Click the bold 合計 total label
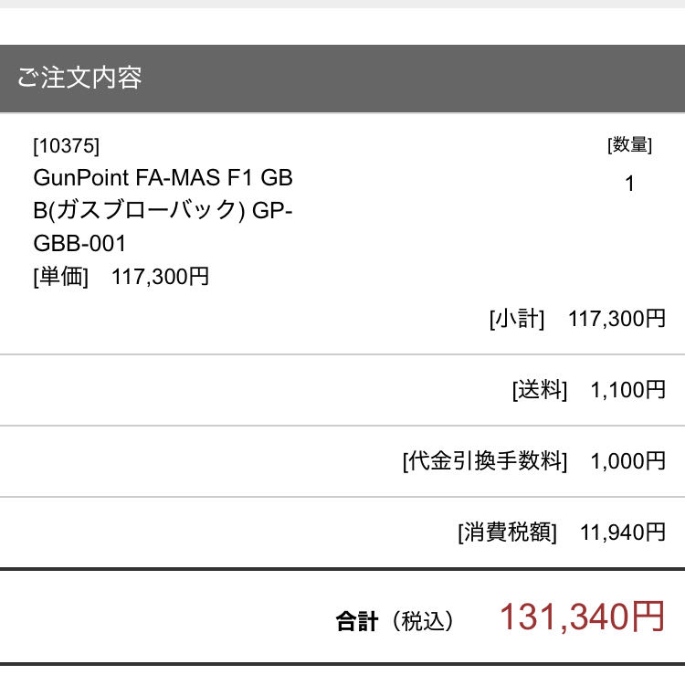This screenshot has height=675, width=685. pyautogui.click(x=356, y=622)
